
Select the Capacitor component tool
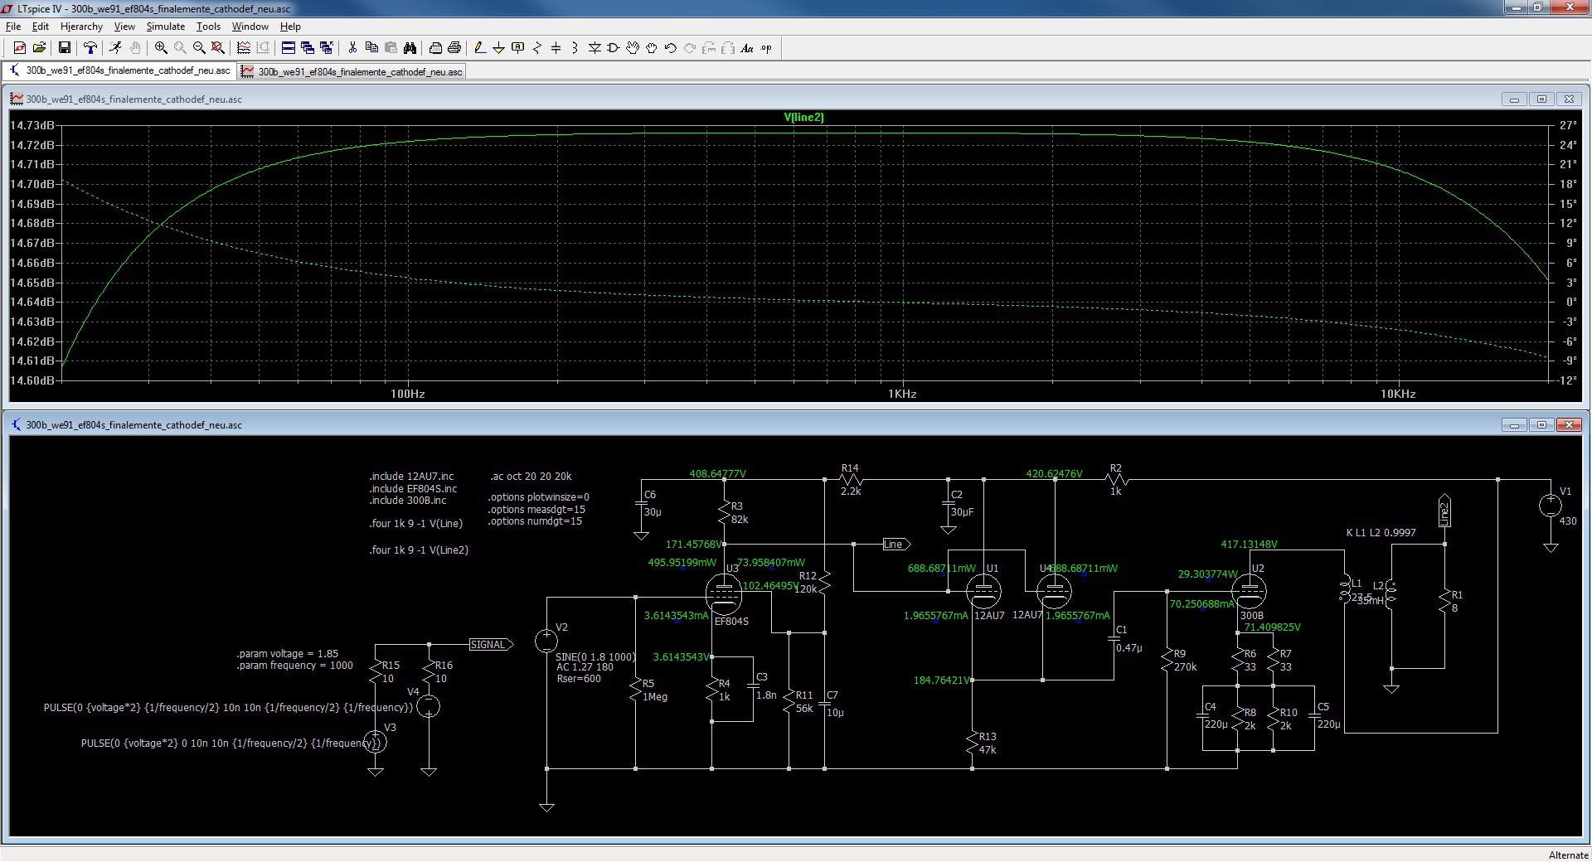coord(556,48)
